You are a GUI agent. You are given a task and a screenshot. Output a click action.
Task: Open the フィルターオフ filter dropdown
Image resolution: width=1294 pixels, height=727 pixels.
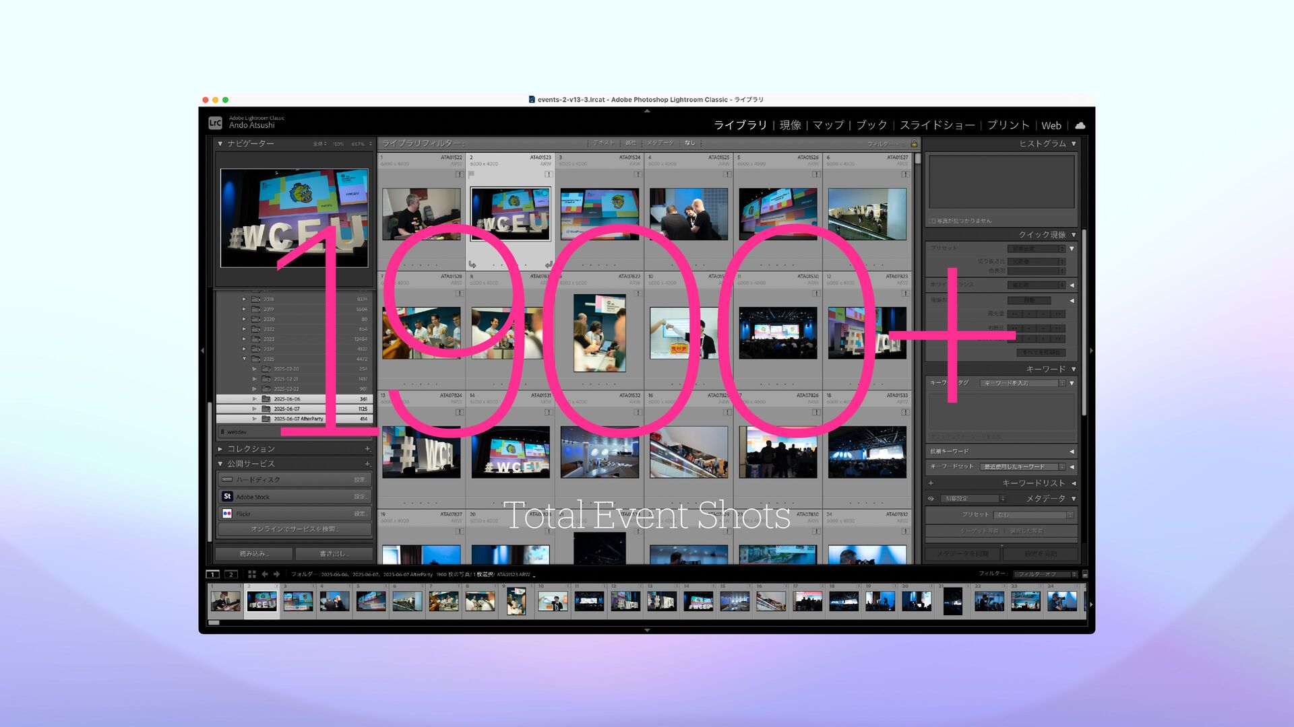click(1046, 574)
